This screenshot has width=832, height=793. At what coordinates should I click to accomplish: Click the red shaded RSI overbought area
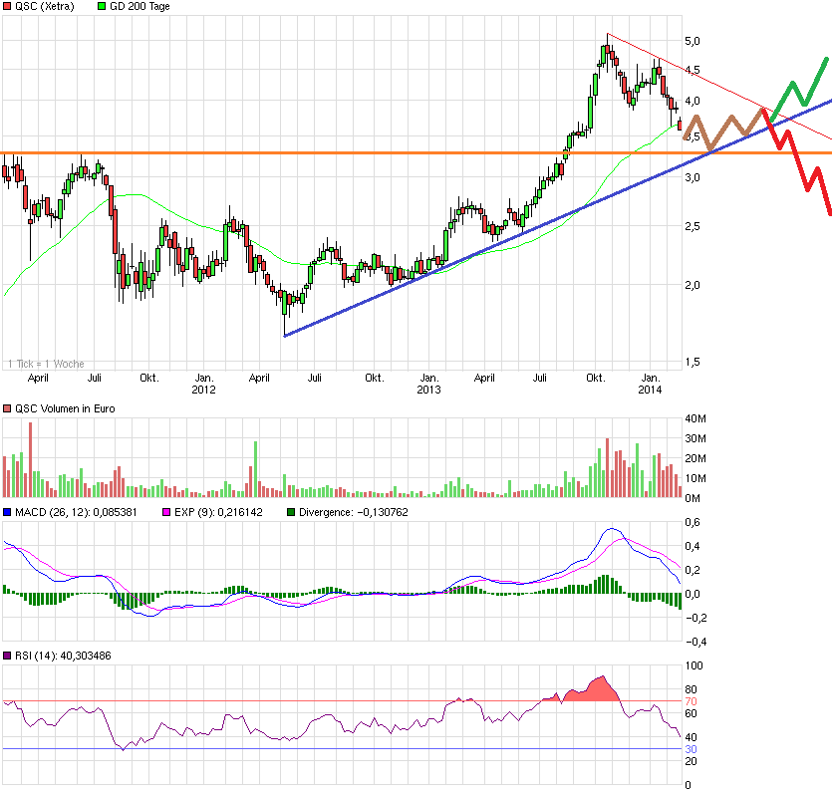595,691
